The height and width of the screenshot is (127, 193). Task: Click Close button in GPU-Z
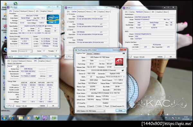[120, 111]
